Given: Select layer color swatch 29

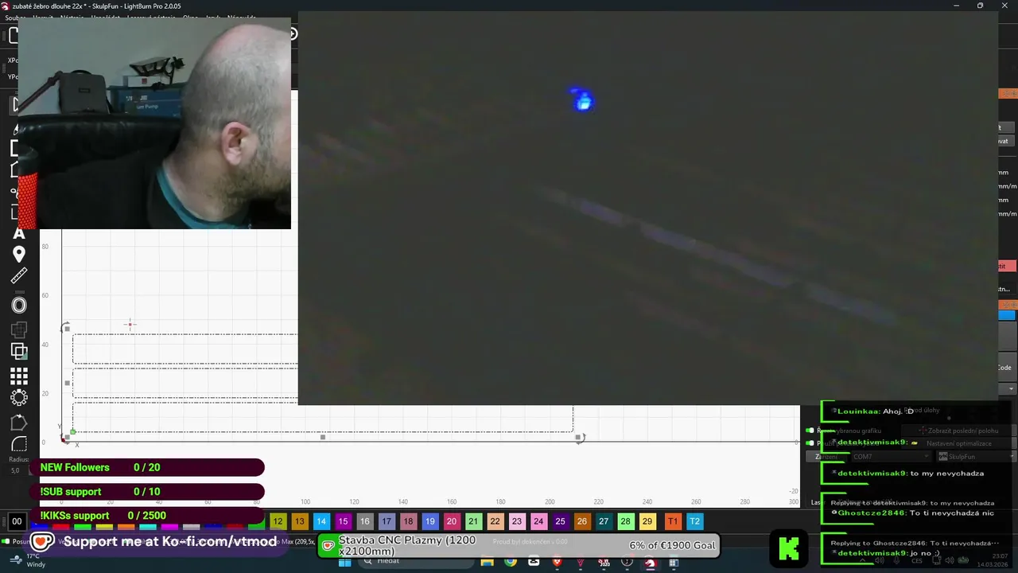Looking at the screenshot, I should click(647, 521).
